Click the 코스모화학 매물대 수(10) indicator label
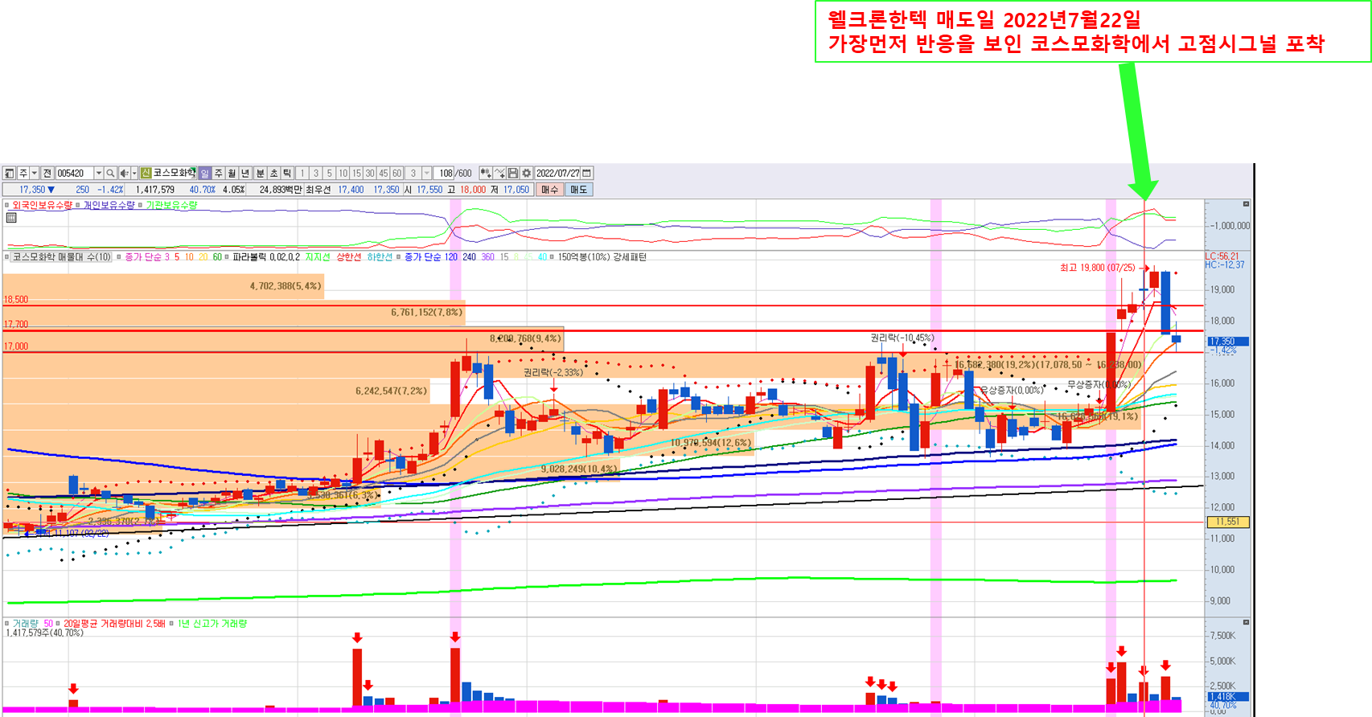 62,257
